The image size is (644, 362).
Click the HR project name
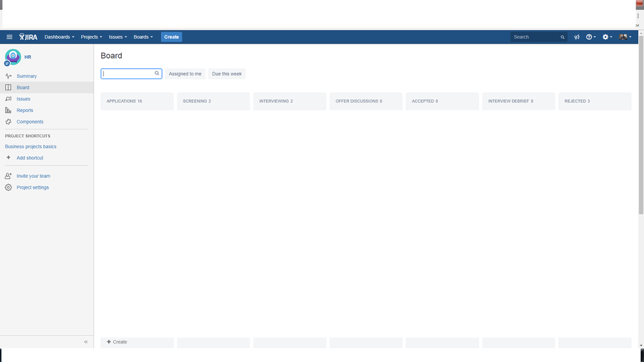click(28, 57)
